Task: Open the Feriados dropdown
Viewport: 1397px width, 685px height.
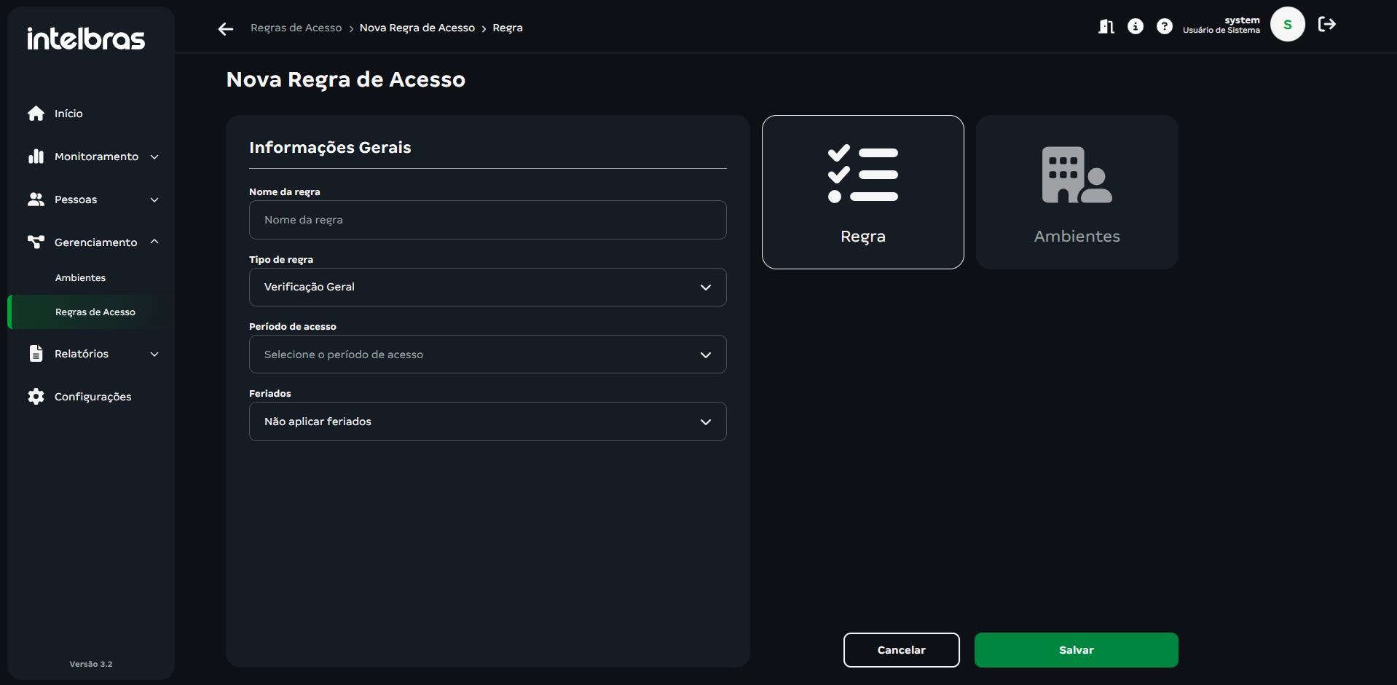Action: (x=487, y=421)
